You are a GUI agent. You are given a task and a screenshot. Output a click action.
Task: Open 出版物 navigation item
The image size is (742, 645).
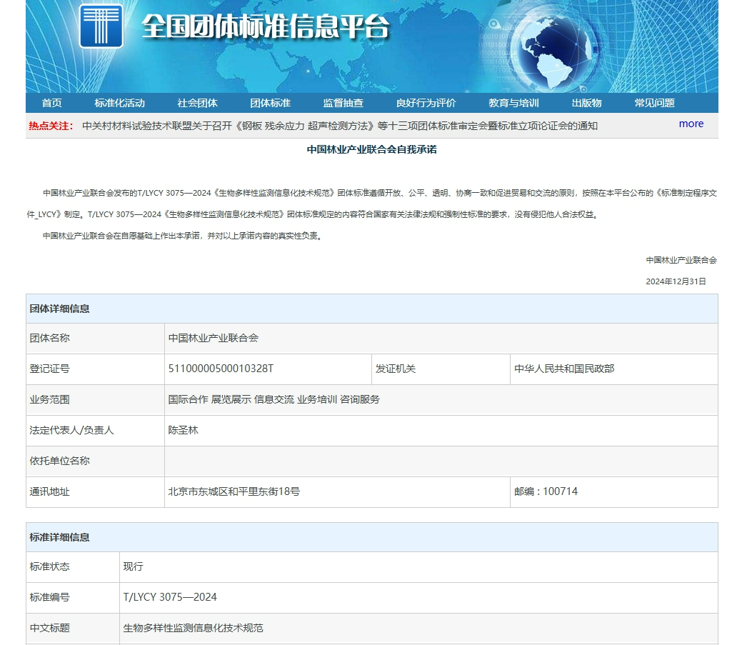pyautogui.click(x=586, y=103)
